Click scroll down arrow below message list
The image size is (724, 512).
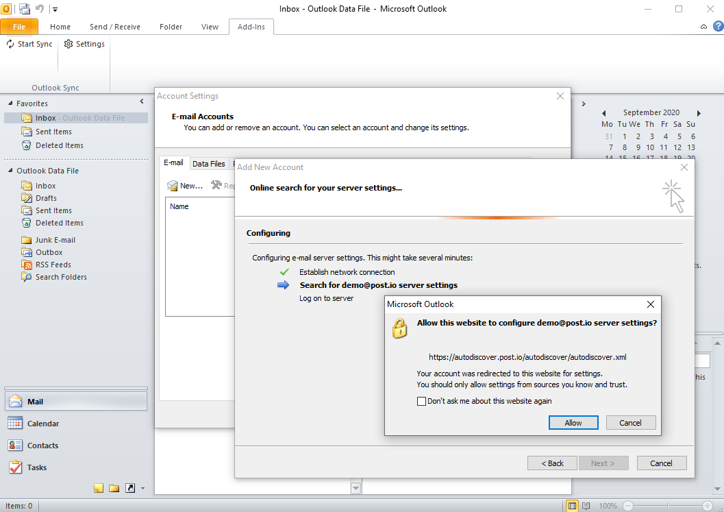click(355, 488)
